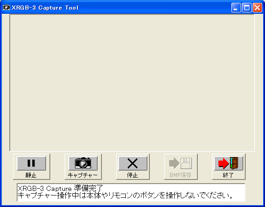265x207 pixels.
Task: Click the status message text box
Action: (x=131, y=192)
